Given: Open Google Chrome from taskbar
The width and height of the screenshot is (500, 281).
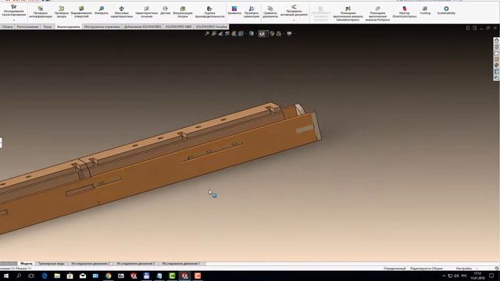Looking at the screenshot, I should [109, 276].
